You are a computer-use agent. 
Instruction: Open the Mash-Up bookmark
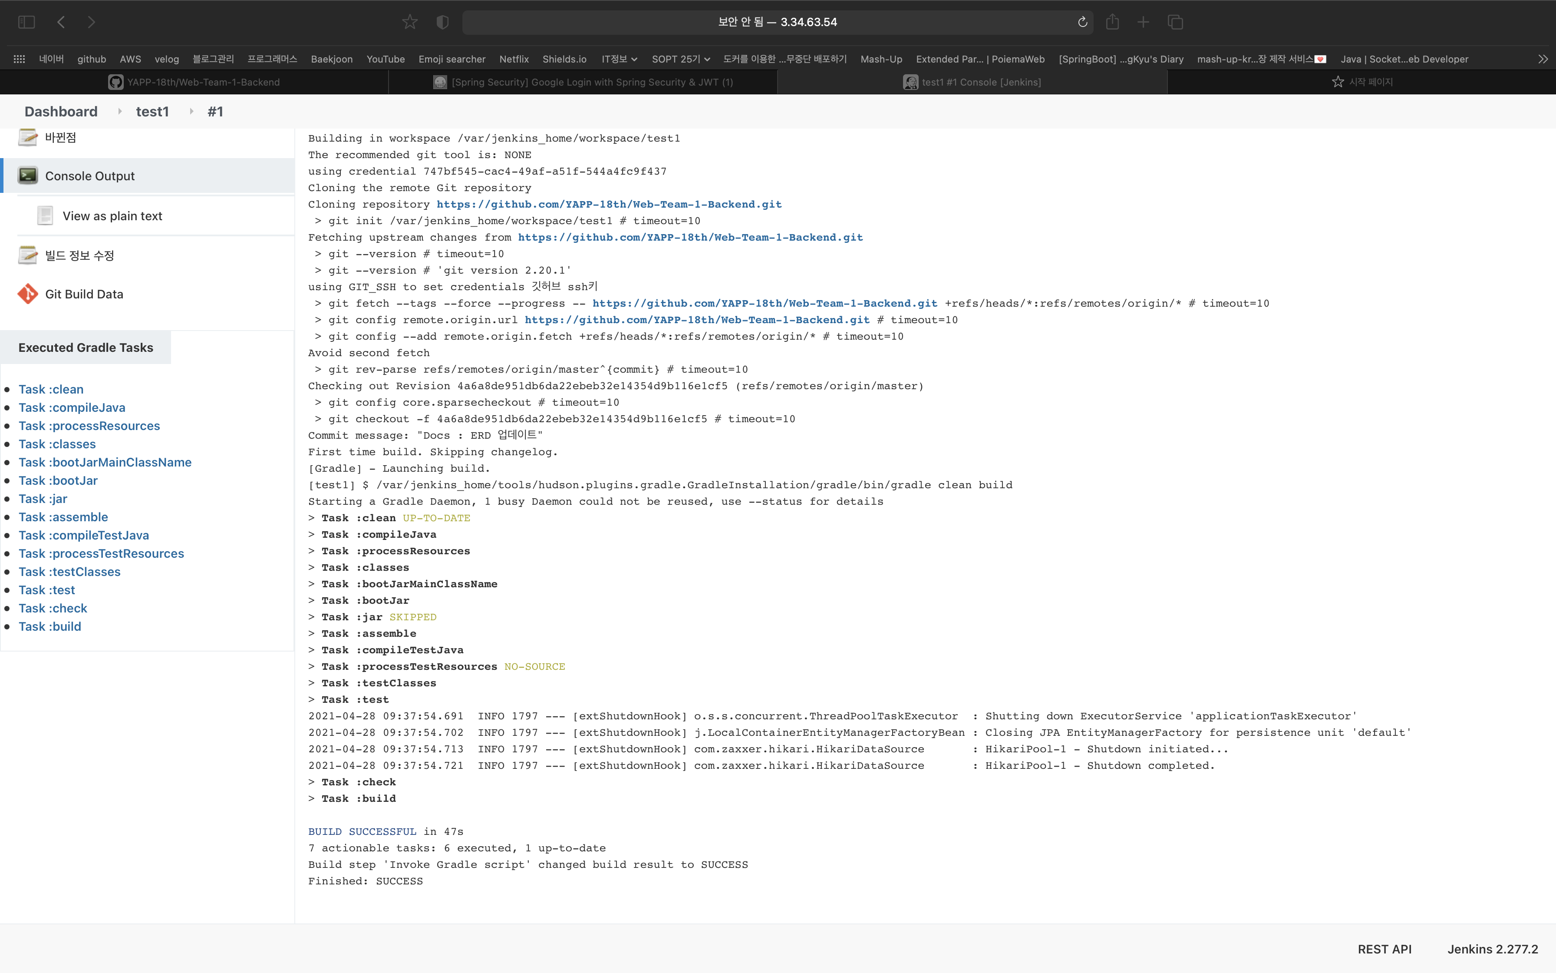881,59
